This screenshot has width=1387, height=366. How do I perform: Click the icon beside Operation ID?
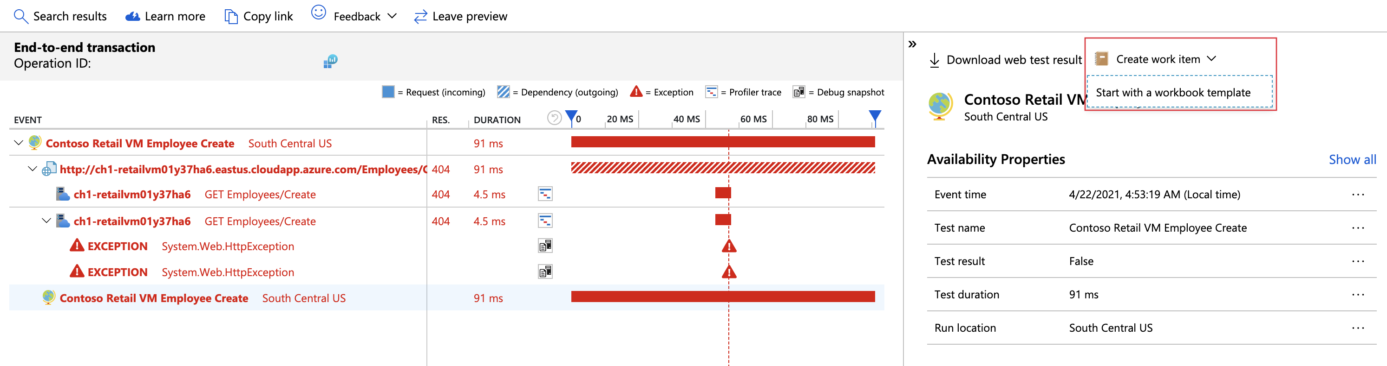(330, 61)
